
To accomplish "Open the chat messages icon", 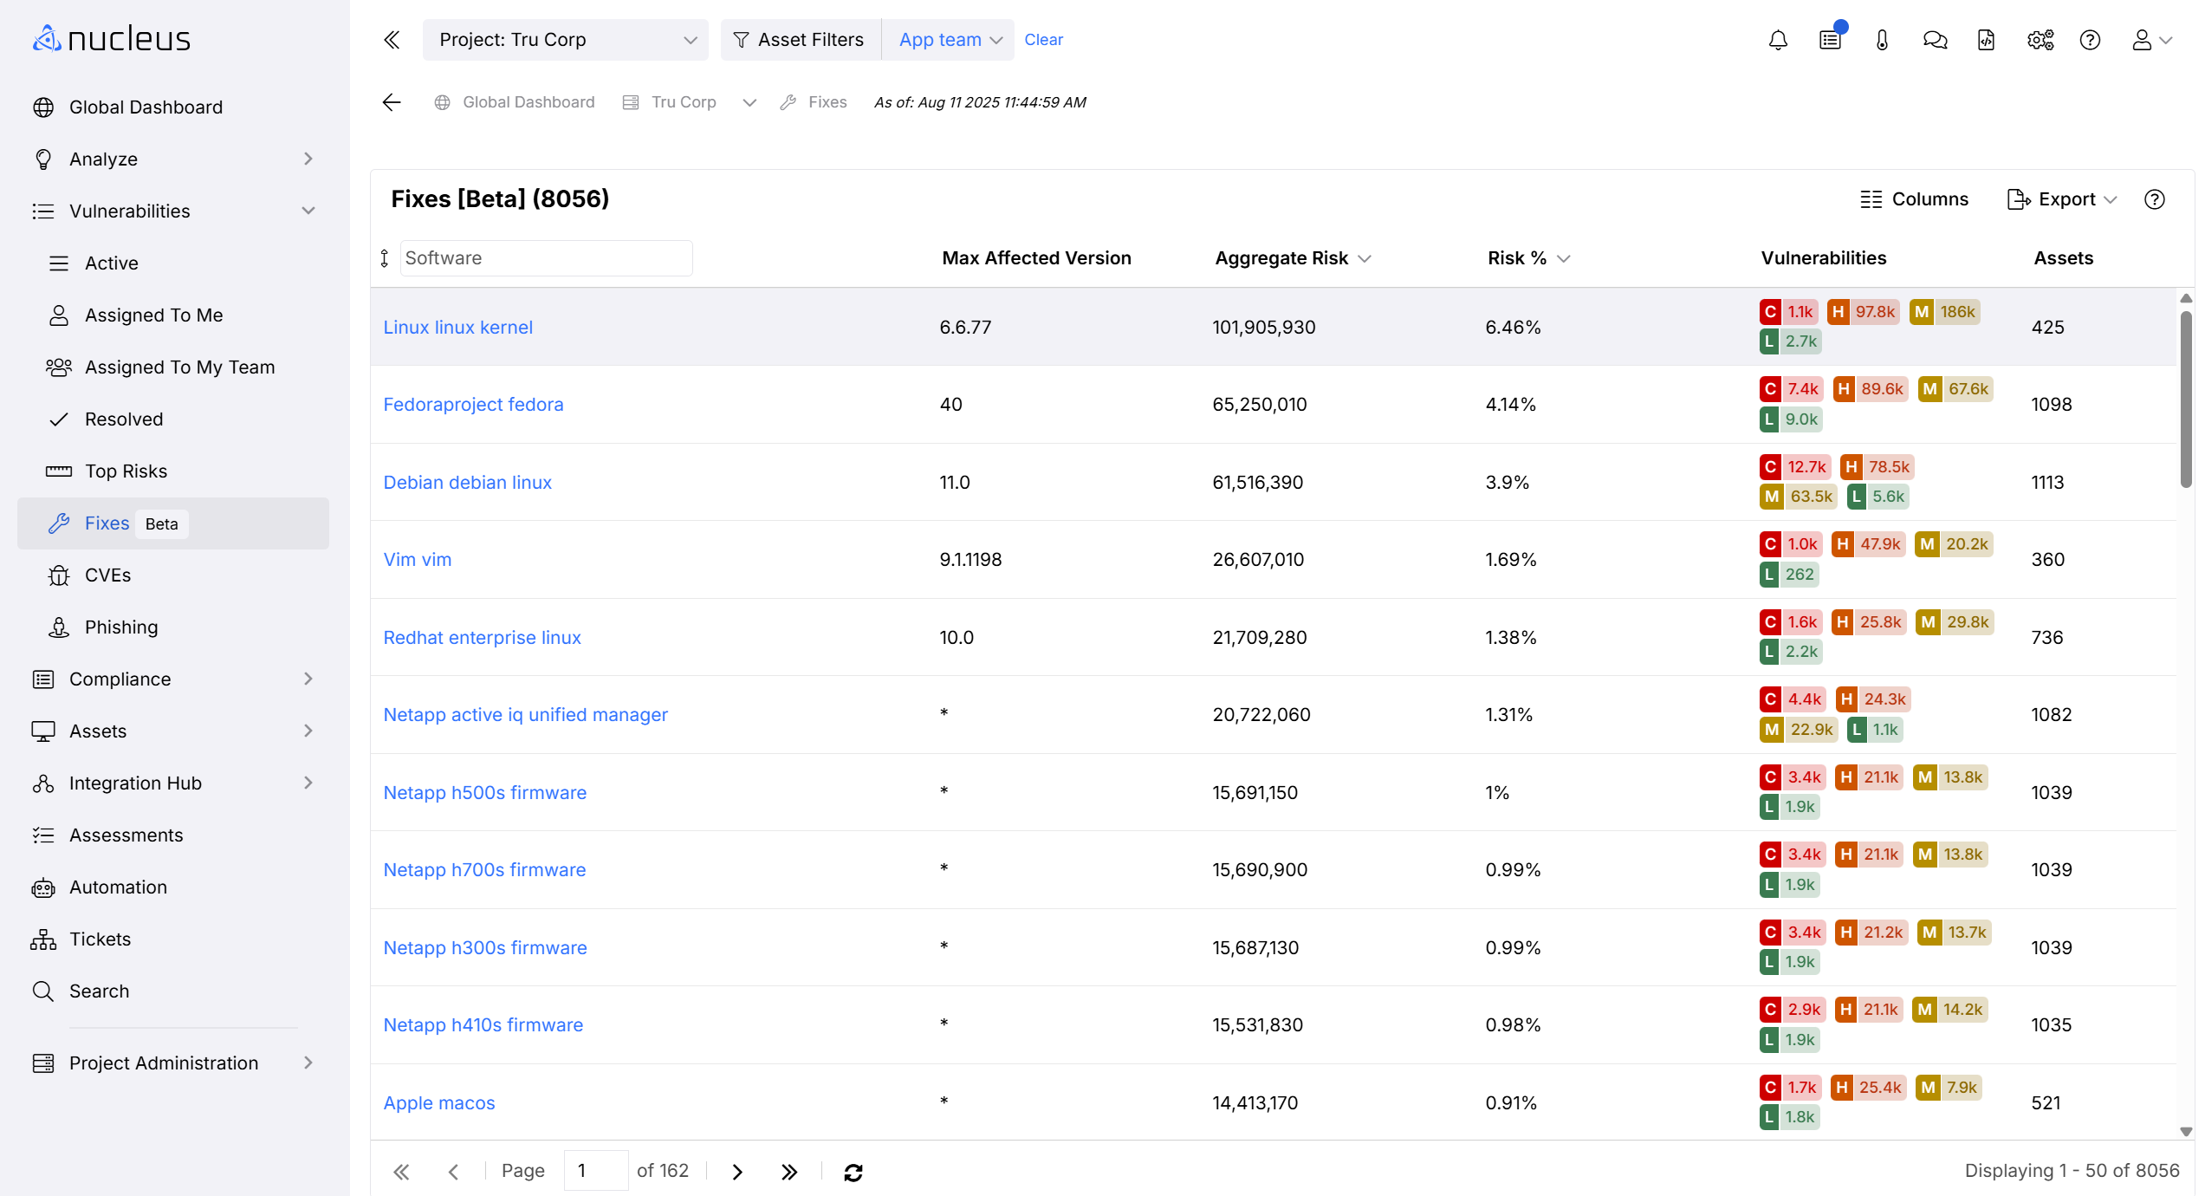I will click(1935, 40).
